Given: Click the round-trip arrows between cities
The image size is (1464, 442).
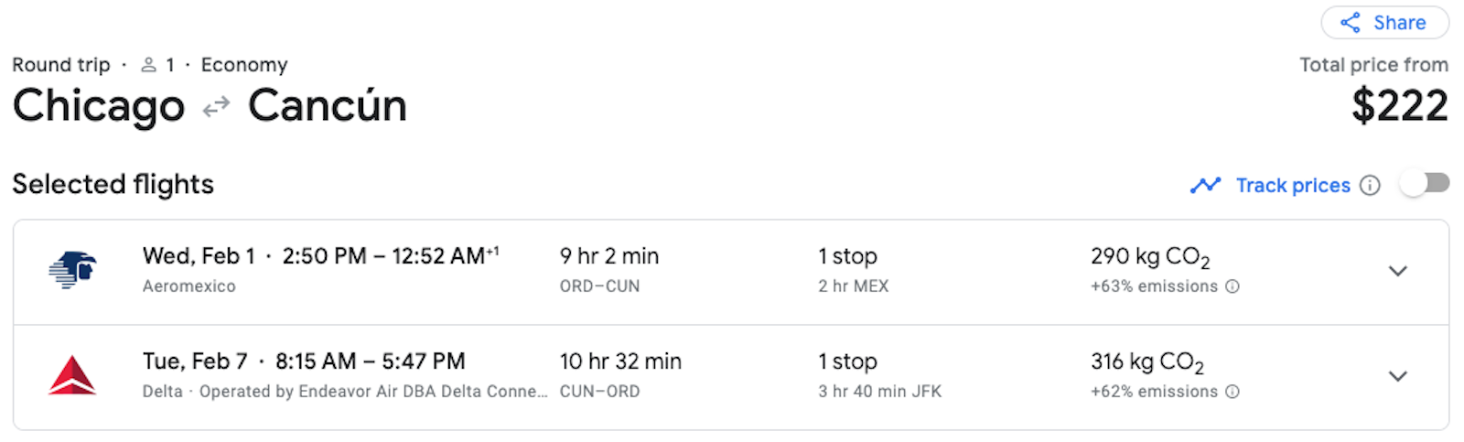Looking at the screenshot, I should [x=216, y=108].
